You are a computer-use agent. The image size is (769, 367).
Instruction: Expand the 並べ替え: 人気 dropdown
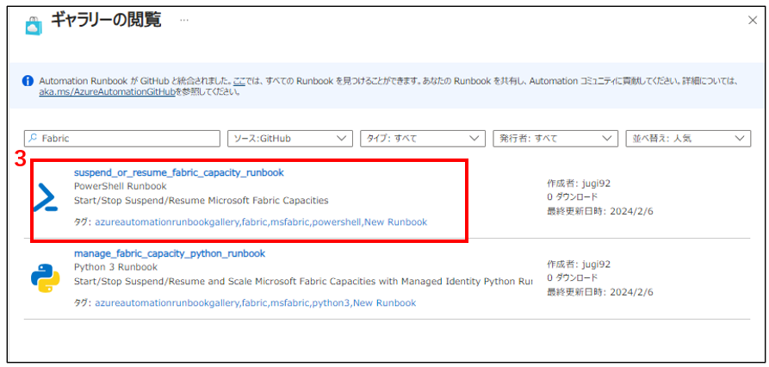pos(688,139)
